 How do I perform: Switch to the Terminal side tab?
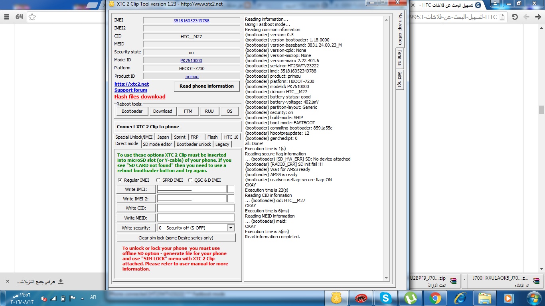(400, 58)
